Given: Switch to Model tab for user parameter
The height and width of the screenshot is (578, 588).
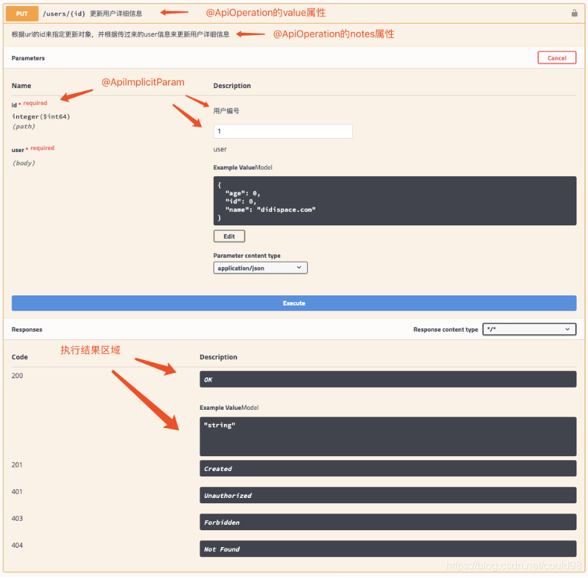Looking at the screenshot, I should point(263,168).
